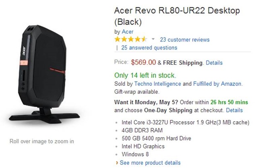Click the orange arrow before See more product details
The width and height of the screenshot is (258, 168).
[117, 163]
